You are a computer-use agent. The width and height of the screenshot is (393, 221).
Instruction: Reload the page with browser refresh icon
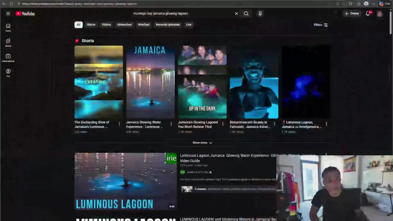[11, 4]
